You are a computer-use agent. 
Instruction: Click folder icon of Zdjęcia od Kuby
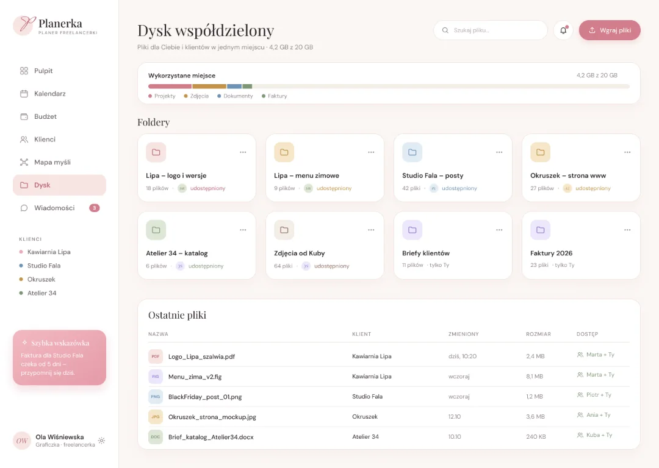284,230
